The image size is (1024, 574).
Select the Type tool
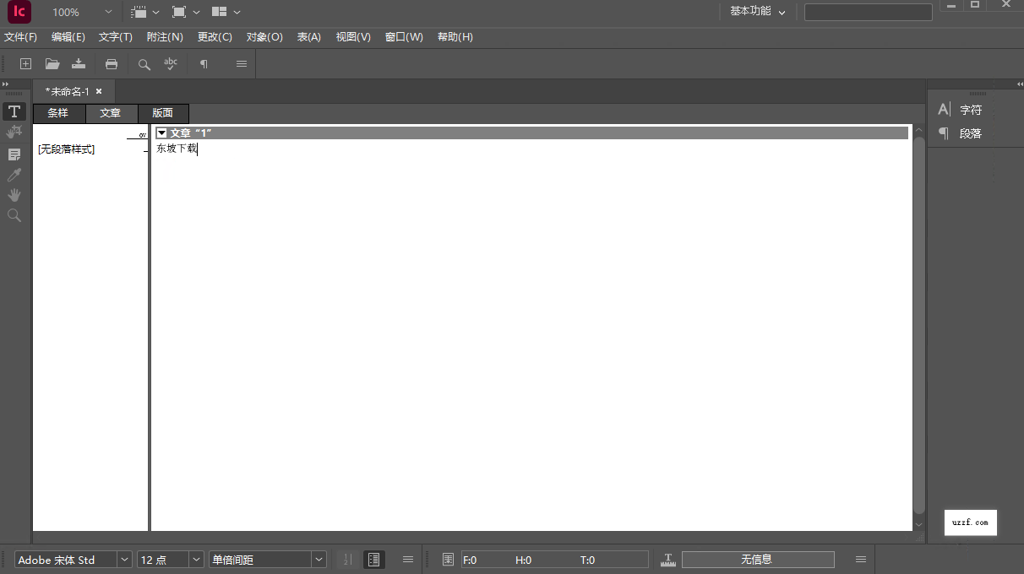pos(14,111)
